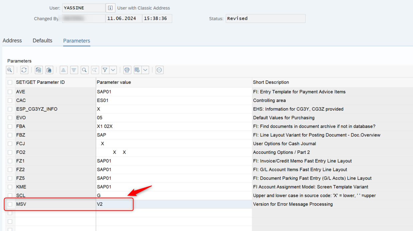Refresh the Parameters list

coord(24,70)
